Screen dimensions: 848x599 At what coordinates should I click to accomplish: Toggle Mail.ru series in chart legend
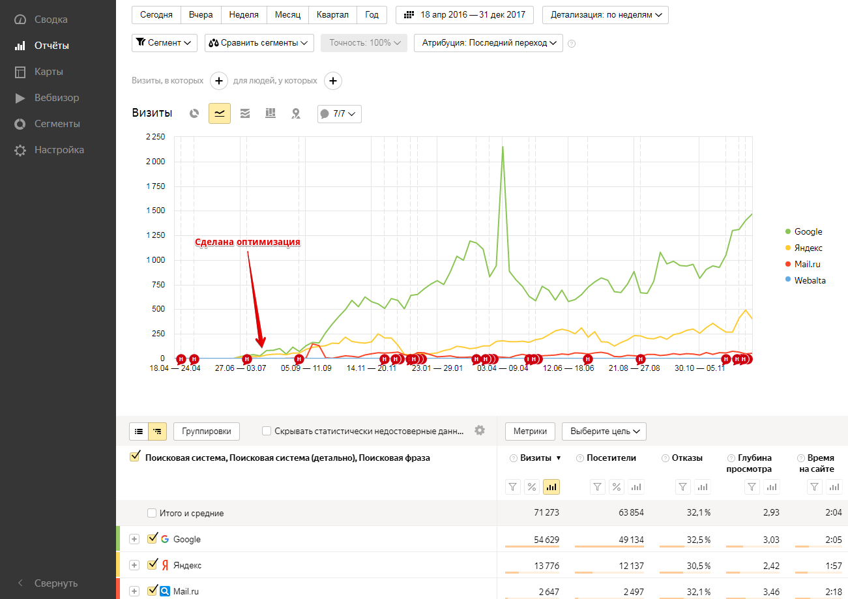click(x=802, y=264)
